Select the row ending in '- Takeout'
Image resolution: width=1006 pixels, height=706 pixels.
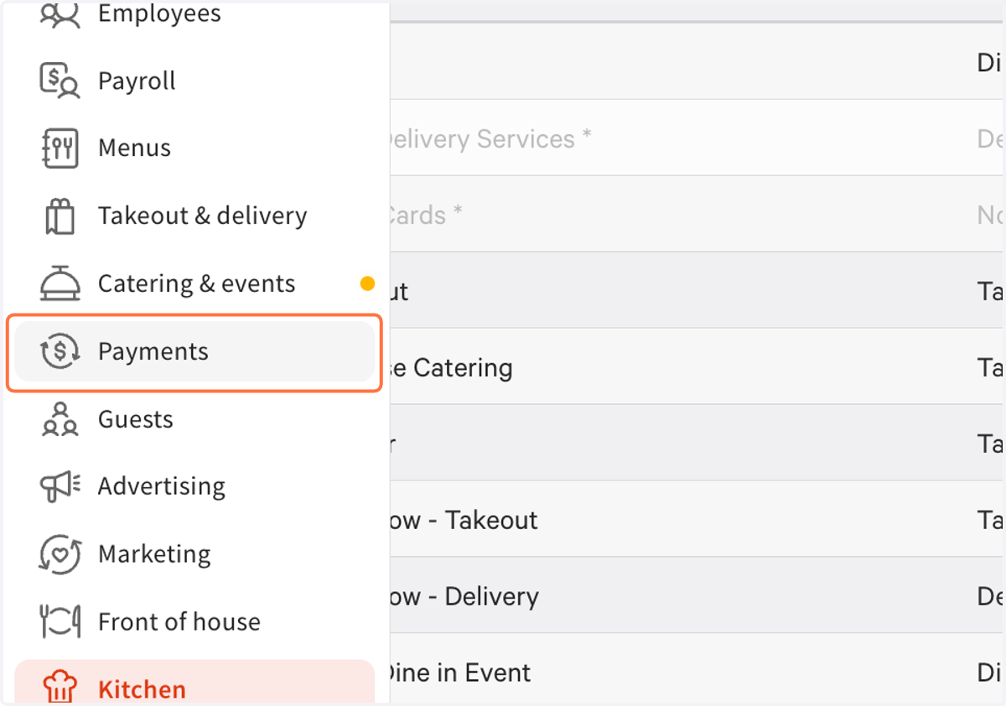point(697,520)
